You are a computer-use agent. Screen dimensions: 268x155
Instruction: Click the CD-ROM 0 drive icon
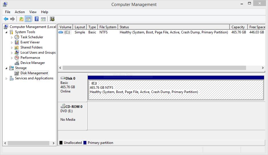tap(63, 106)
